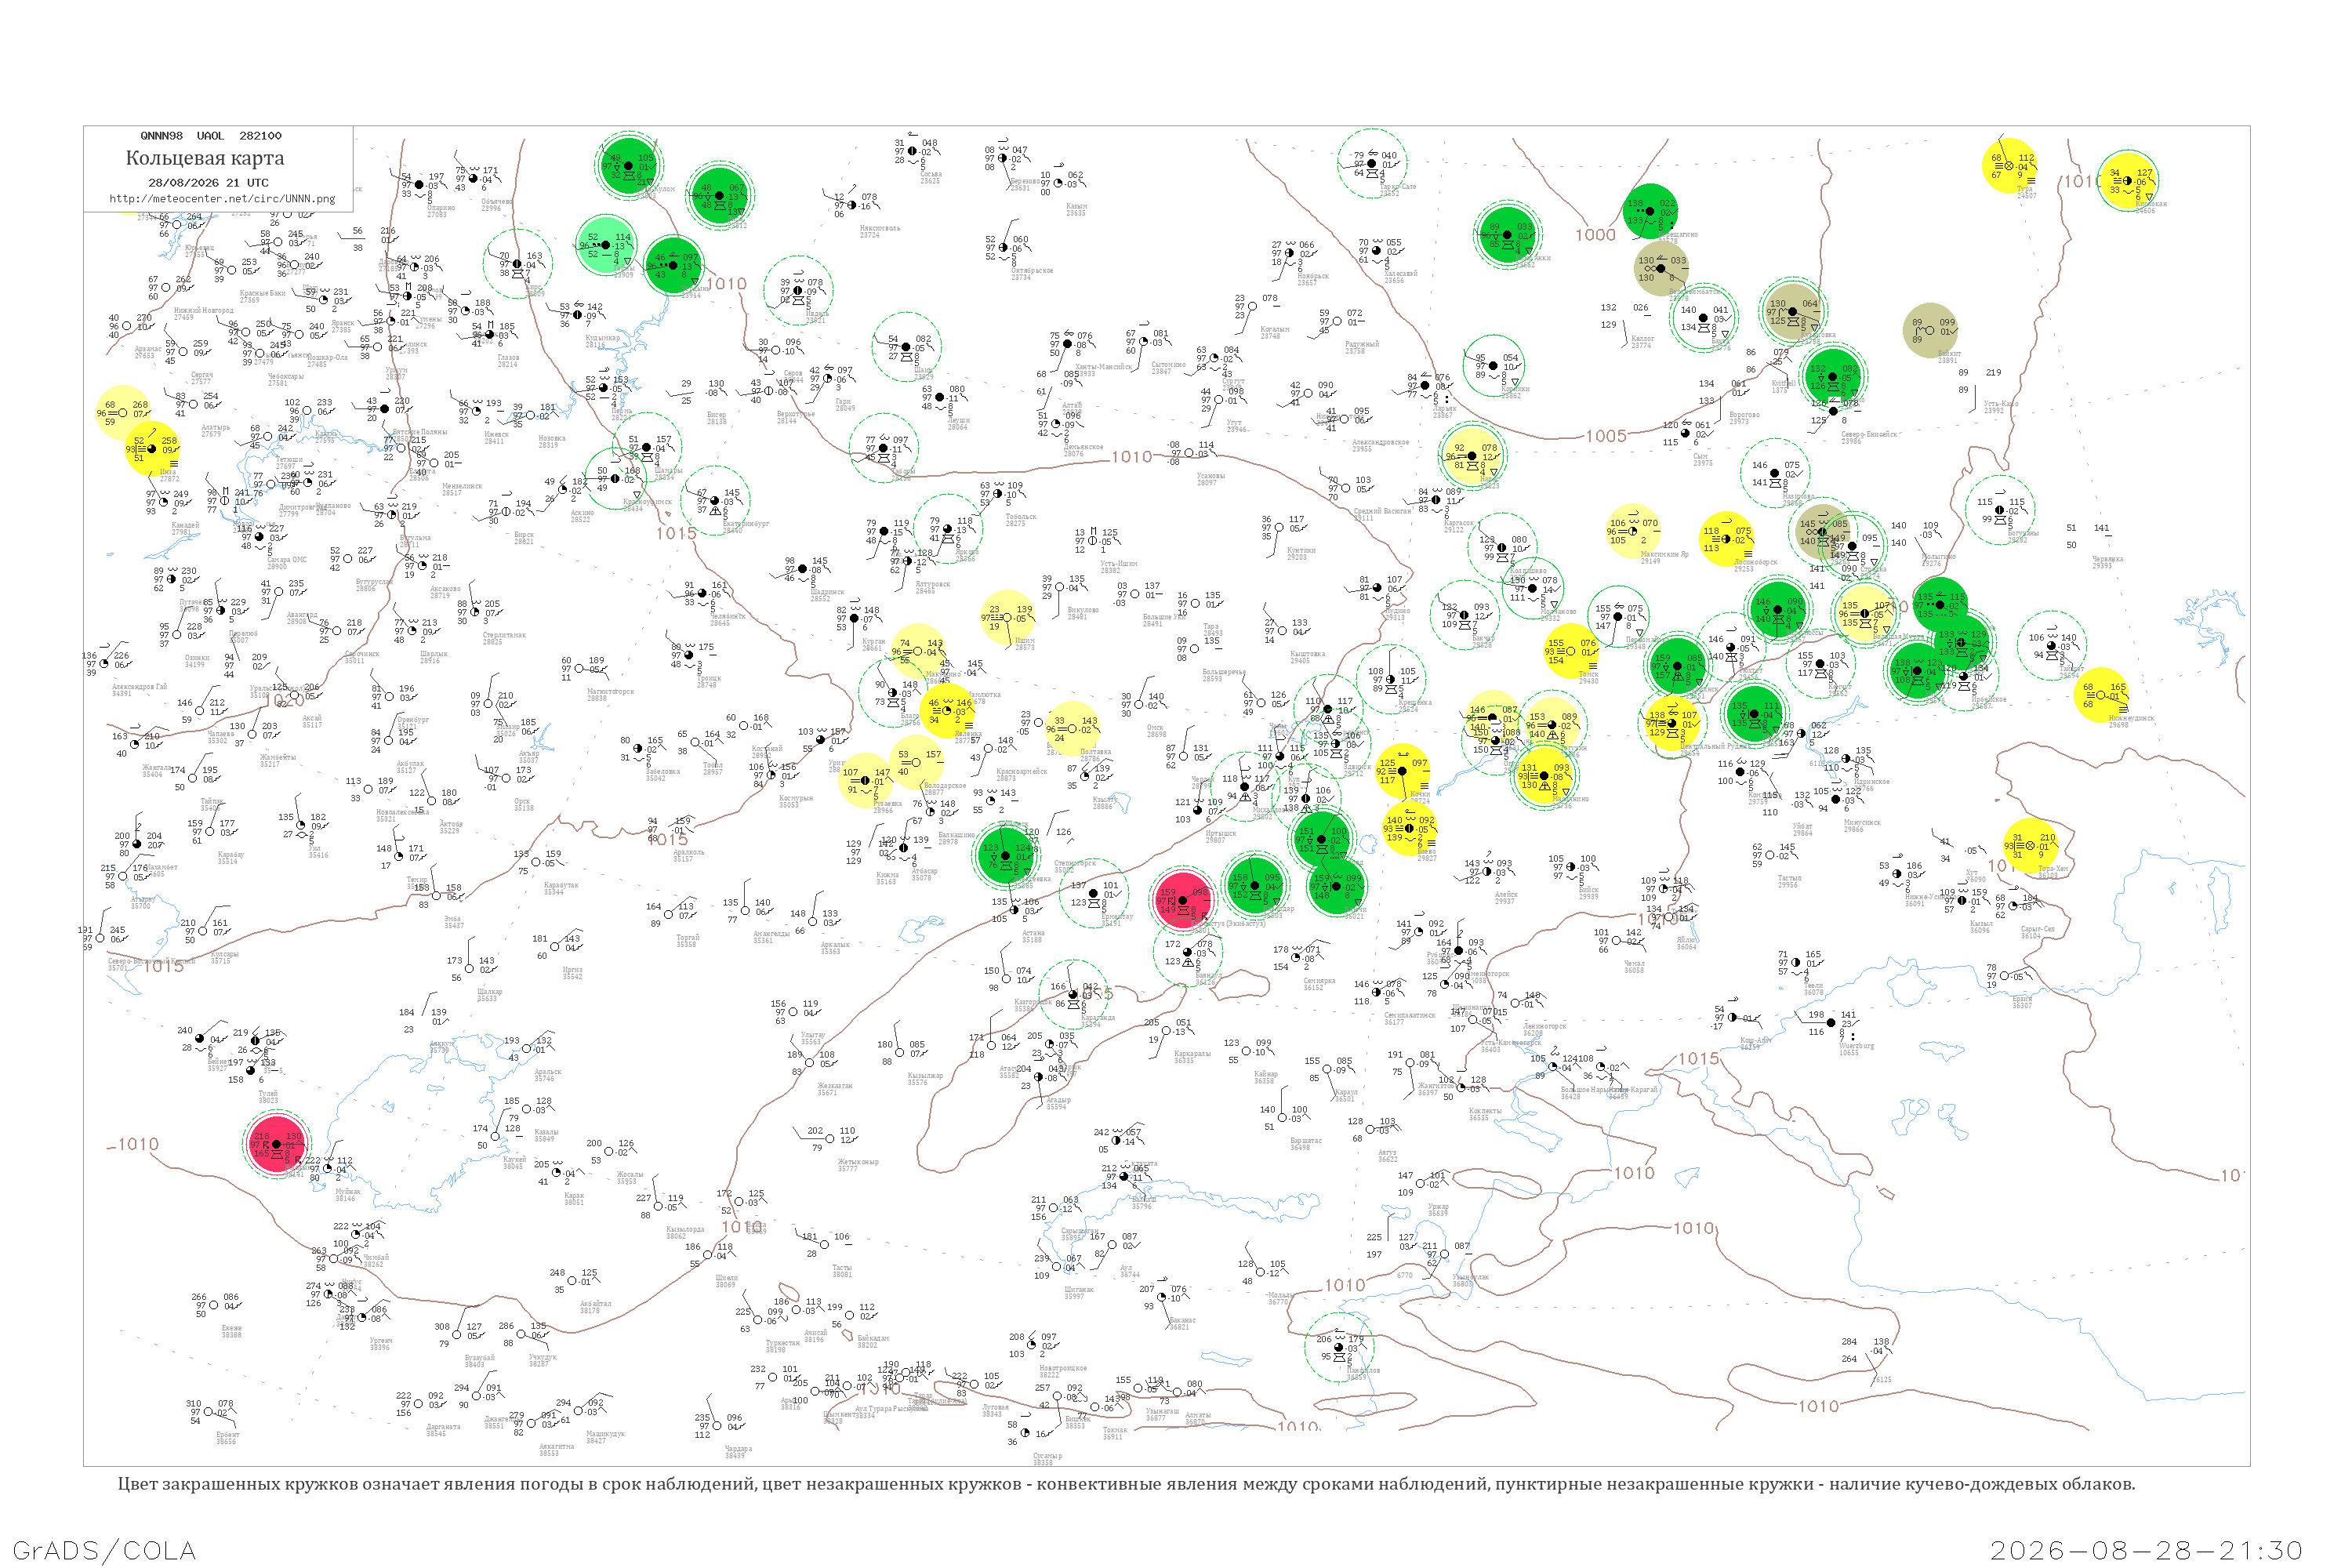Select the dashed circle at Назимово station
The height and width of the screenshot is (1568, 2352).
point(1775,473)
